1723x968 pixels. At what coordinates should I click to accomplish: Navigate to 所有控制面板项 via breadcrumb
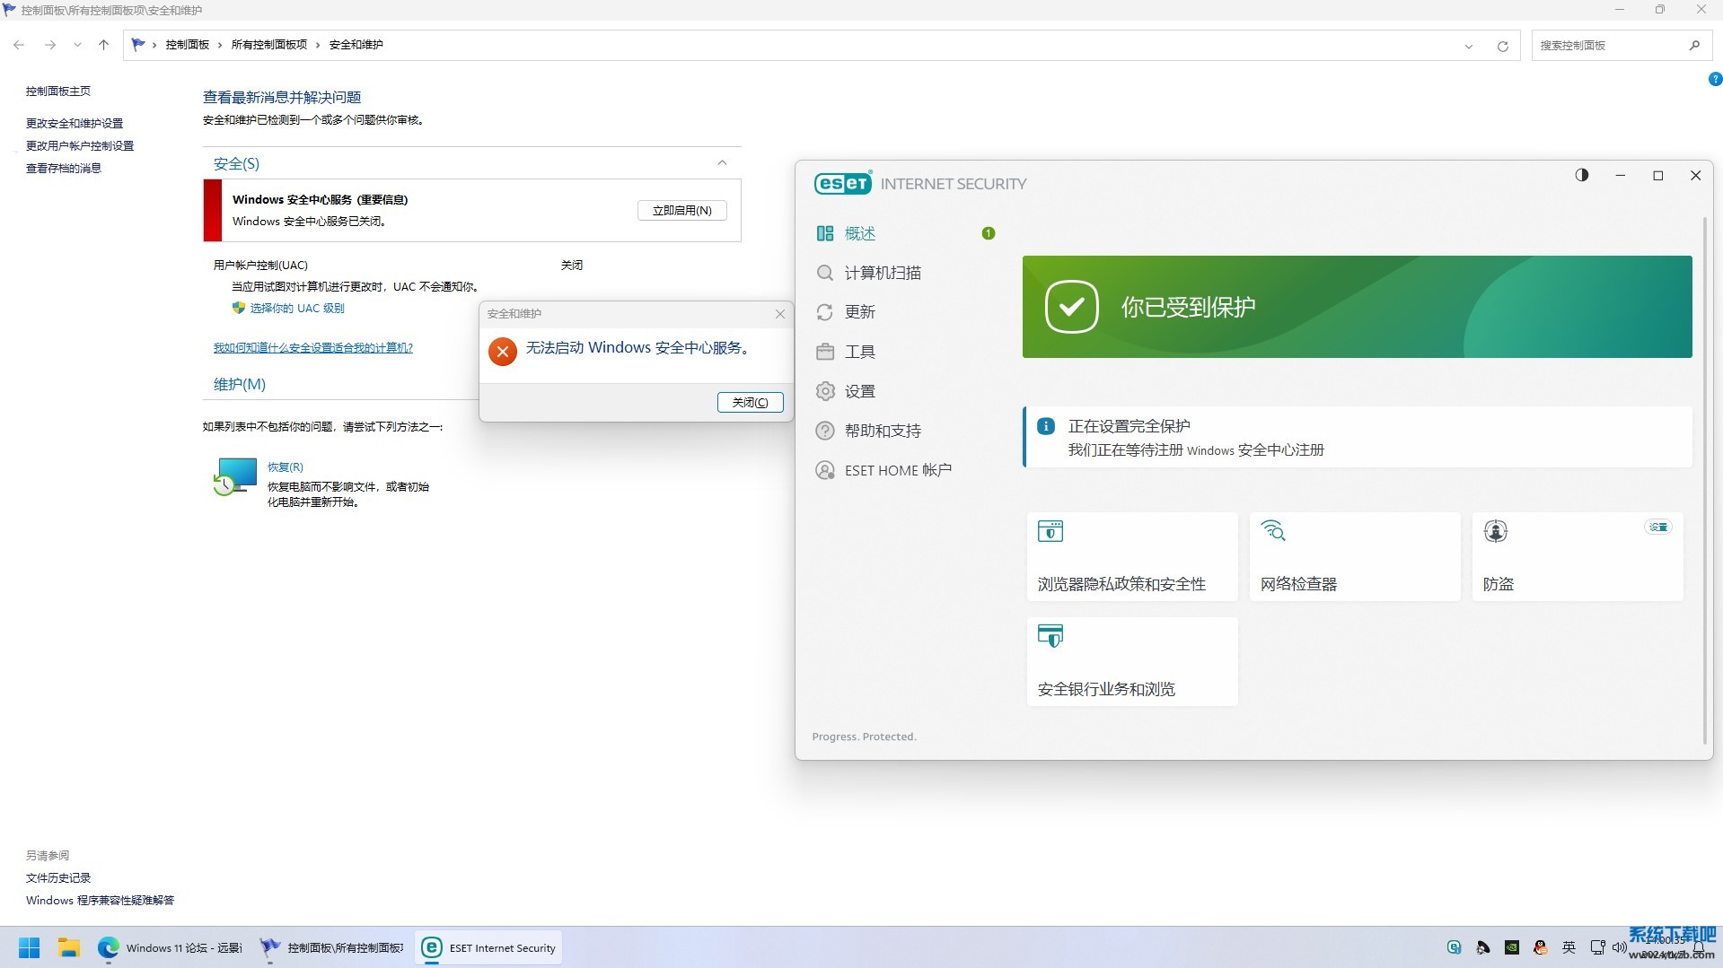[268, 44]
